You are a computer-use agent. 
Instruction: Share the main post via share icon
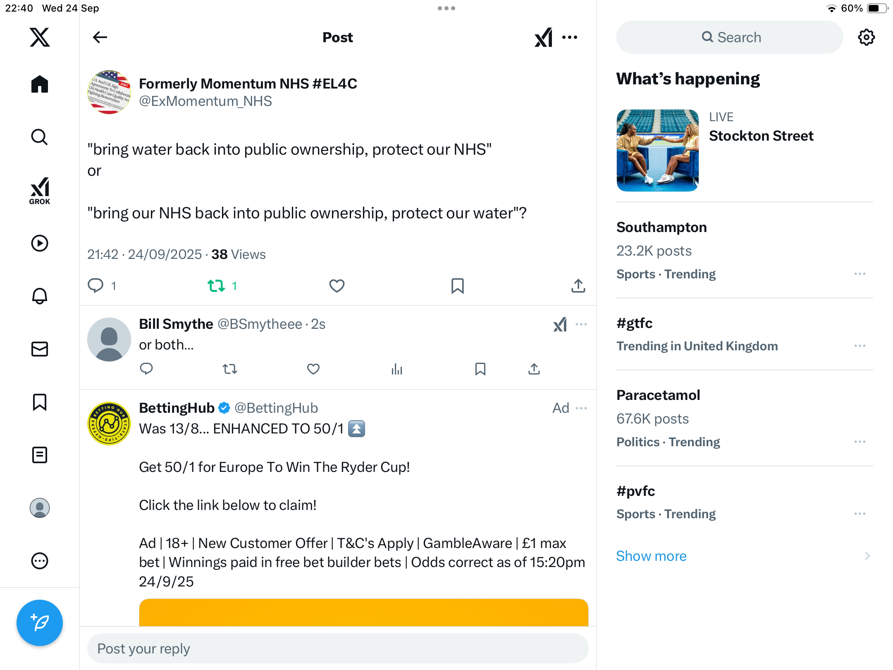pyautogui.click(x=578, y=286)
